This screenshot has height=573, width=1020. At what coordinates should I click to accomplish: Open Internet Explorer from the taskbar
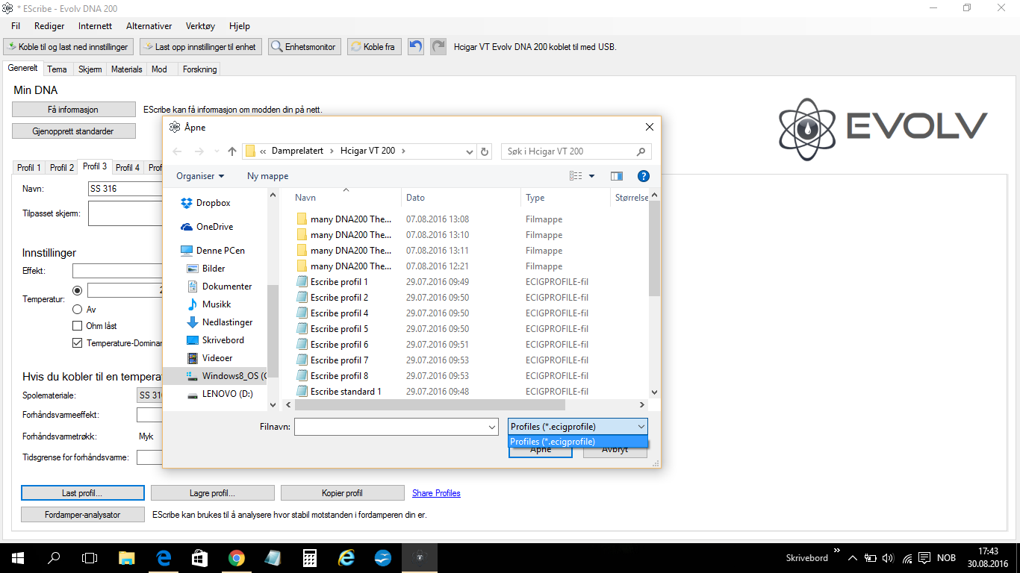pos(346,558)
